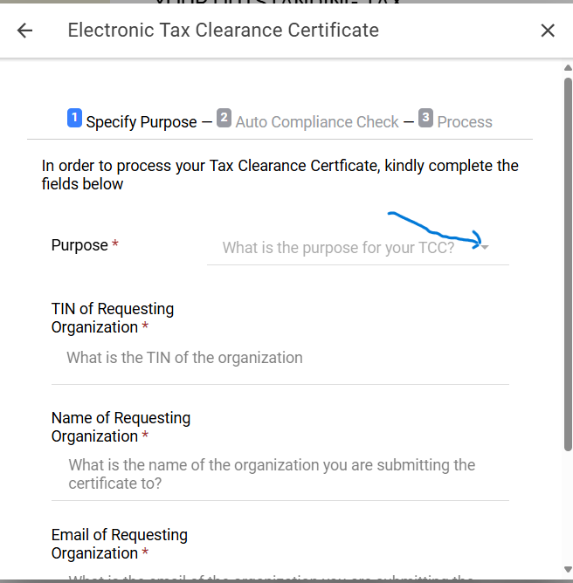Open the Purpose for your TCC dropdown

[339, 248]
